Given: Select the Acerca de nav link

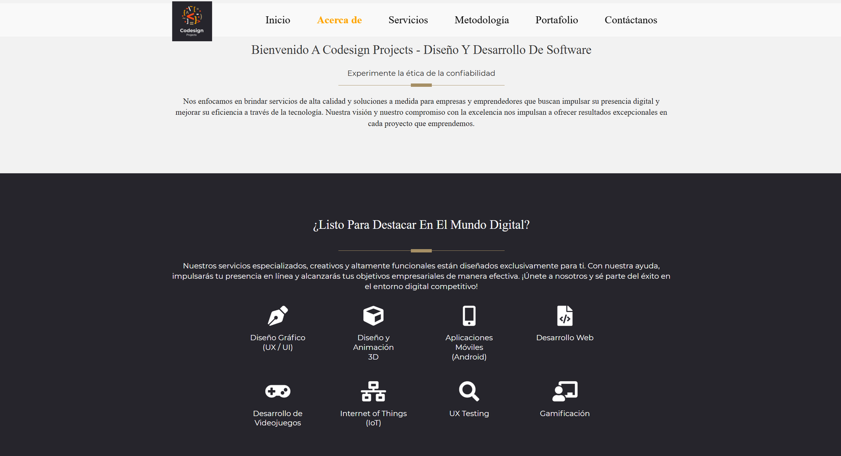Looking at the screenshot, I should [x=340, y=20].
